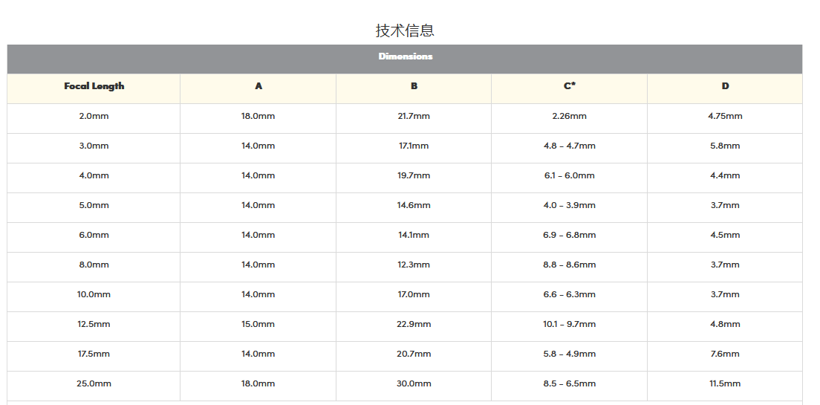Click the 6.9 – 6.8mm cell
This screenshot has width=820, height=405.
click(x=569, y=235)
